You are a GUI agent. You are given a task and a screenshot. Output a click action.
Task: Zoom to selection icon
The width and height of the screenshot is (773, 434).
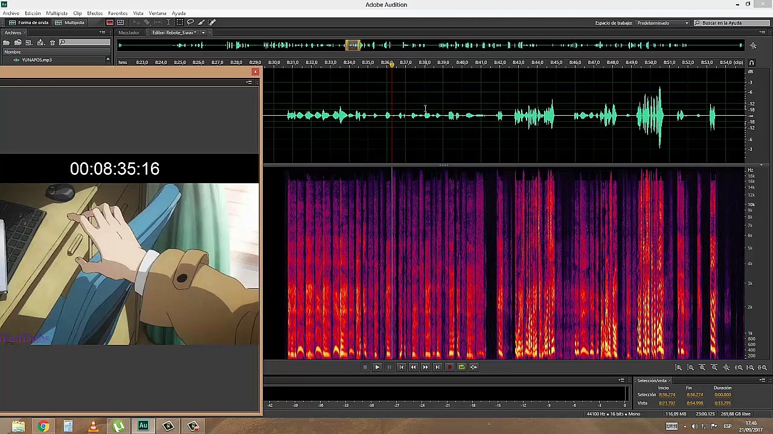762,368
